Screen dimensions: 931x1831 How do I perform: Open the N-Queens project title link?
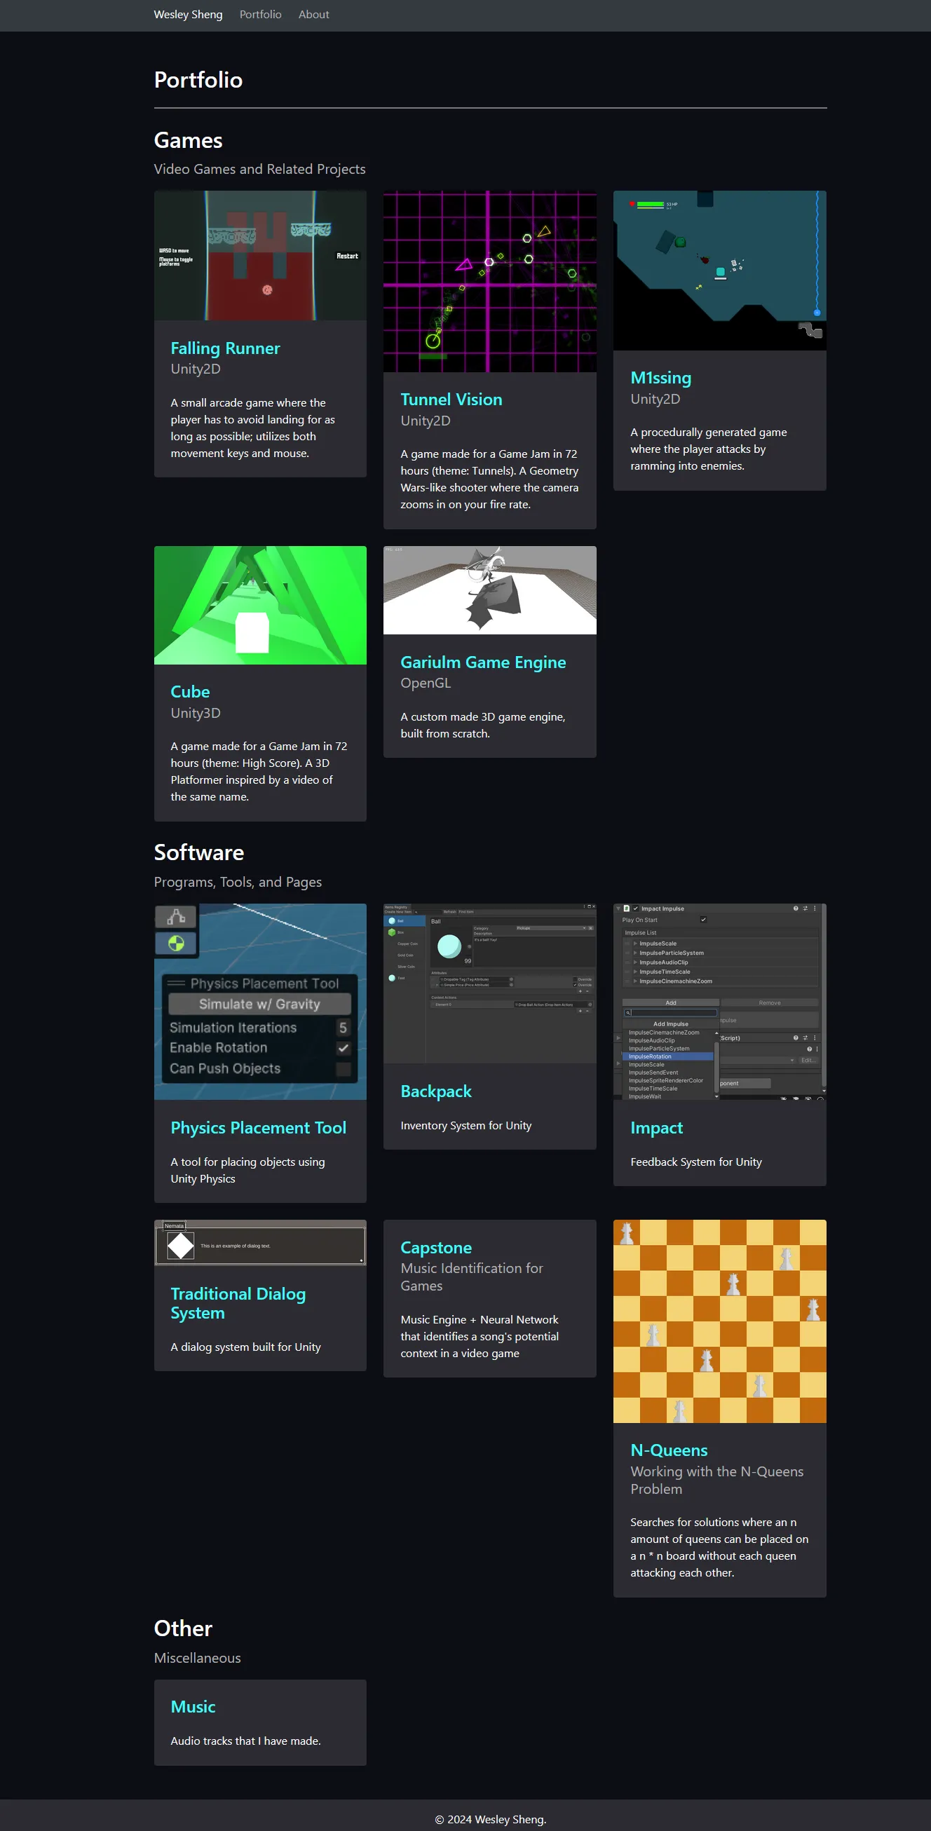[669, 1450]
